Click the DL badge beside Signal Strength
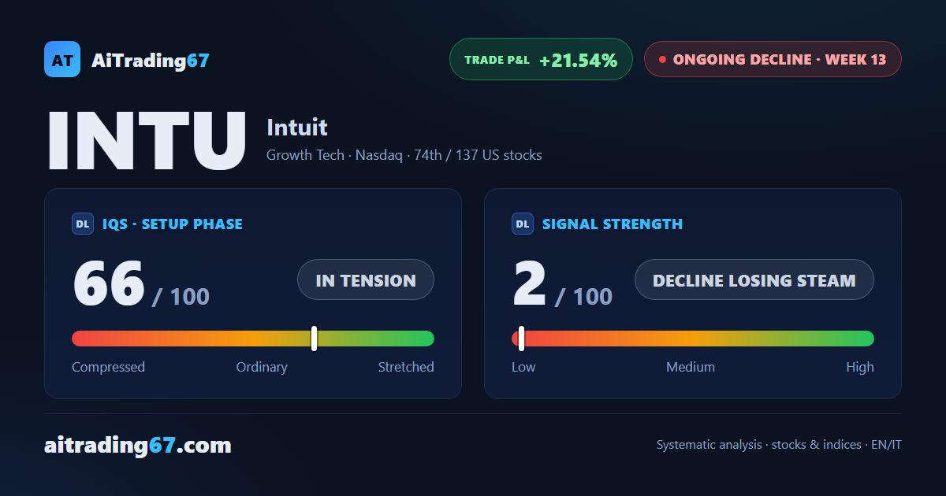 click(x=523, y=224)
